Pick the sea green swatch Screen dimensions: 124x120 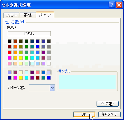click(26, 52)
